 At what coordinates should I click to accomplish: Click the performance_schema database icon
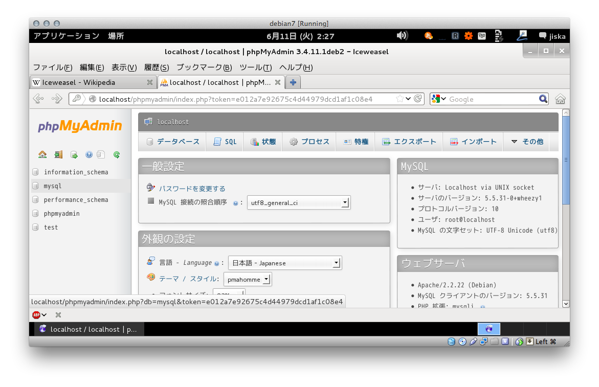[35, 199]
